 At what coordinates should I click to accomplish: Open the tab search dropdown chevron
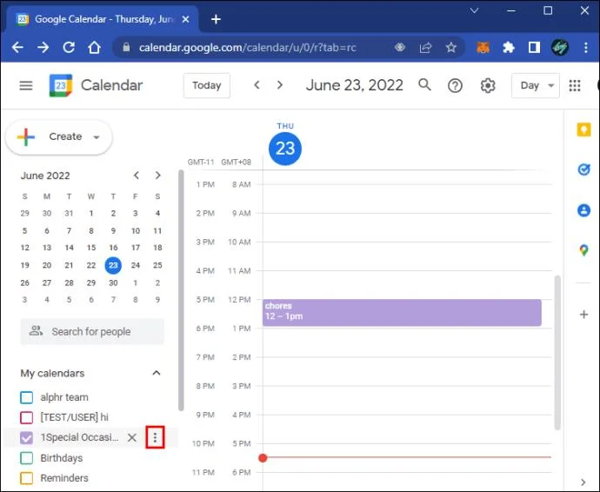tap(474, 10)
